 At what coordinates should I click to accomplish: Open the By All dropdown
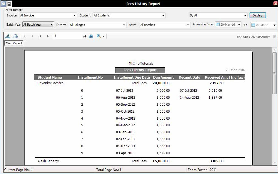click(x=245, y=16)
